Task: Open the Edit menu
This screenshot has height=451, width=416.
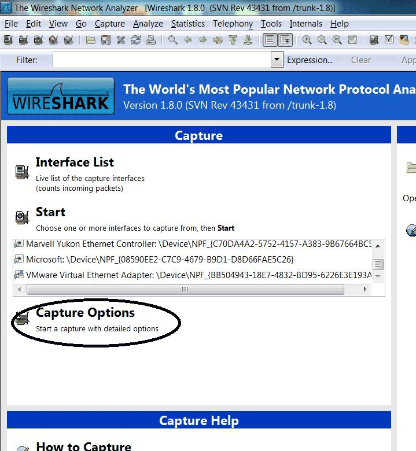Action: coord(34,24)
